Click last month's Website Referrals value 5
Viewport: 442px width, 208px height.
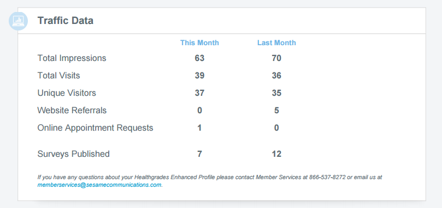(x=276, y=111)
